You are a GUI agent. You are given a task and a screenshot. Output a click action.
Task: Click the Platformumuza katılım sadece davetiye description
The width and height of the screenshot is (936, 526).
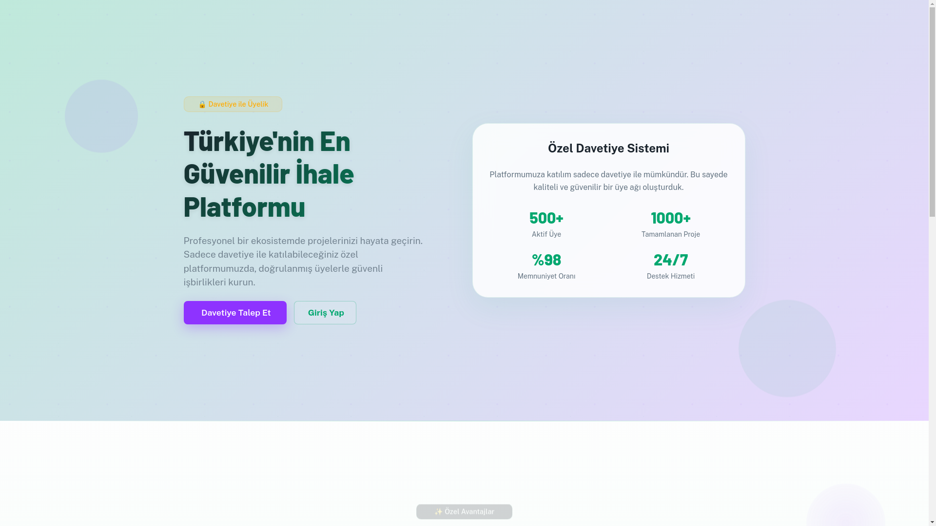click(608, 181)
